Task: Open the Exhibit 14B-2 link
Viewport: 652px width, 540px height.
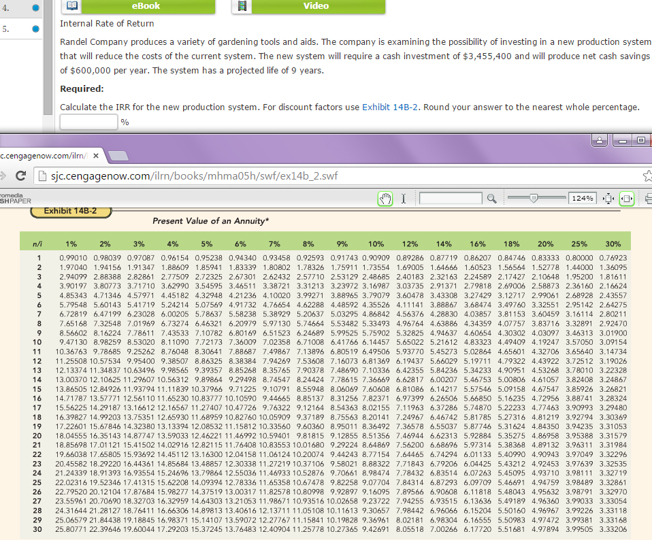Action: pos(389,107)
